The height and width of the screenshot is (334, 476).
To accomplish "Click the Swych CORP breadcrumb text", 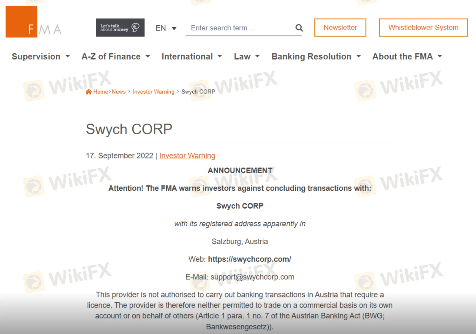I will [x=198, y=92].
